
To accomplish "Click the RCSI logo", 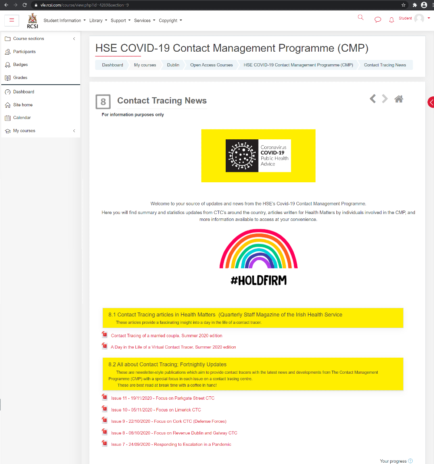I will (33, 21).
